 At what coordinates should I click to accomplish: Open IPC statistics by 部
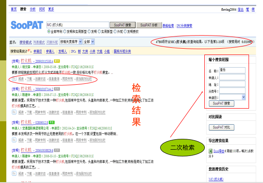[79, 51]
